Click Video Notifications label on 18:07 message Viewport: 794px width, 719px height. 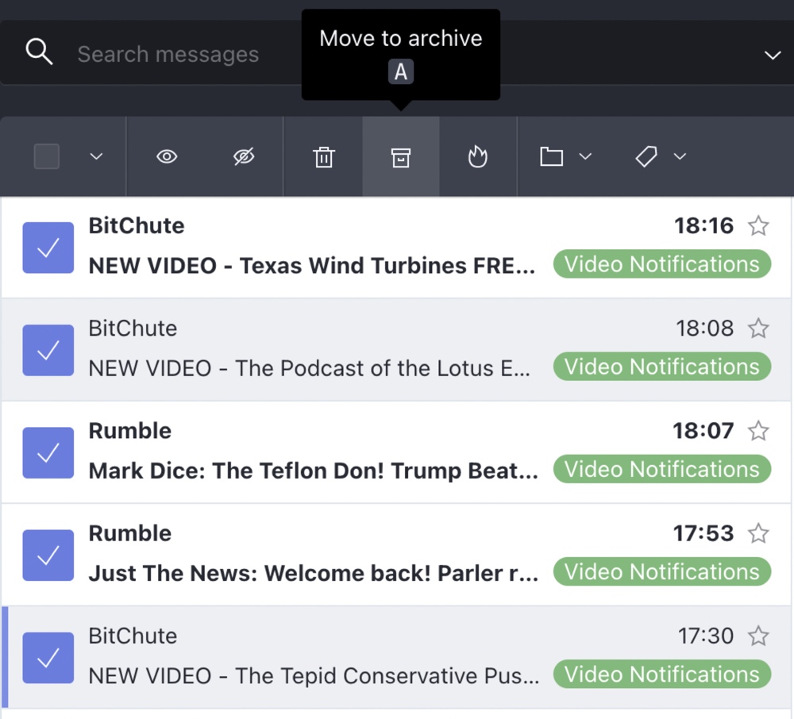(x=662, y=469)
